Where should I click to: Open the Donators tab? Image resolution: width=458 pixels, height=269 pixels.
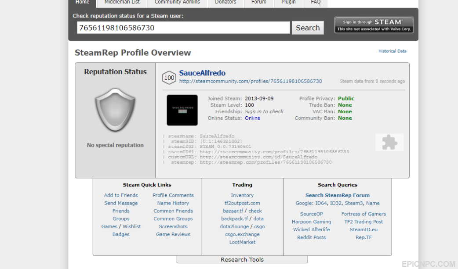coord(225,2)
